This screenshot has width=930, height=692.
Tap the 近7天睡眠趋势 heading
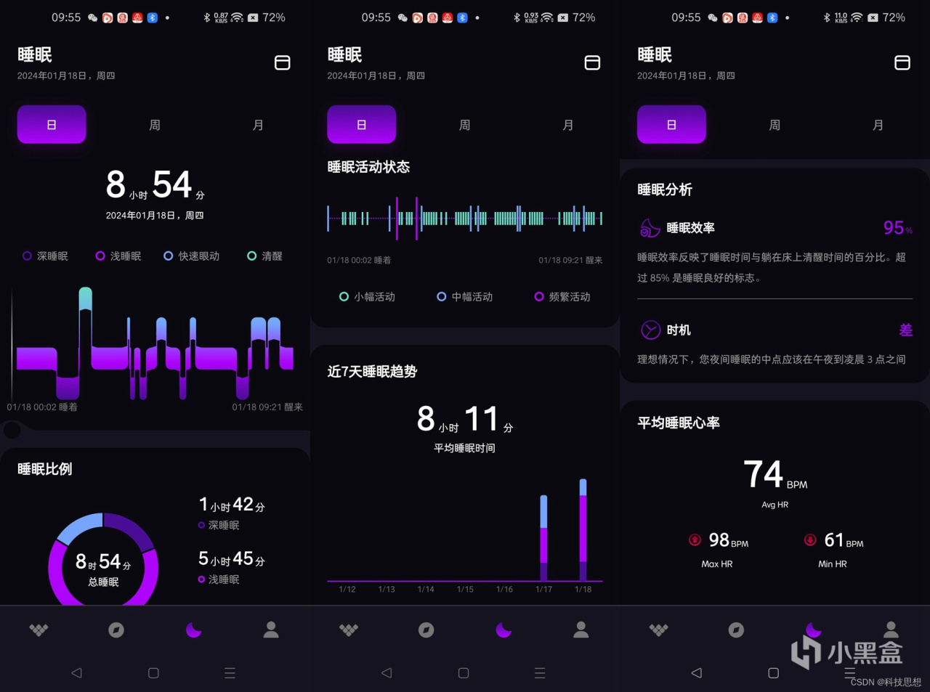pyautogui.click(x=372, y=372)
